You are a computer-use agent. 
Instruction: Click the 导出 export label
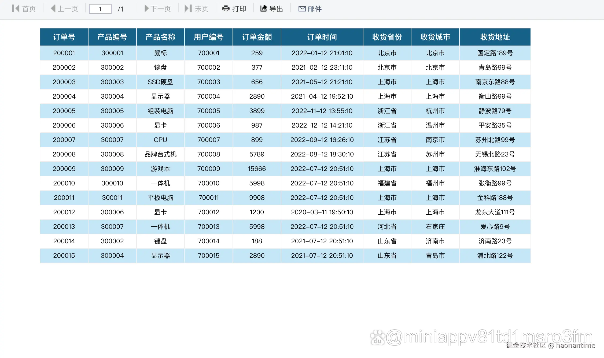pos(276,9)
